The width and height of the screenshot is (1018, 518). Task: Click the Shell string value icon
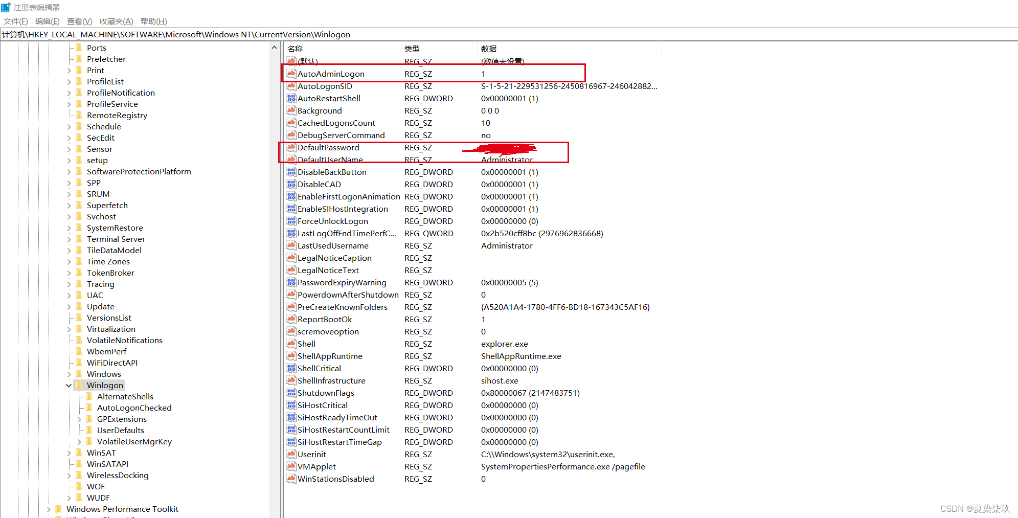click(291, 344)
